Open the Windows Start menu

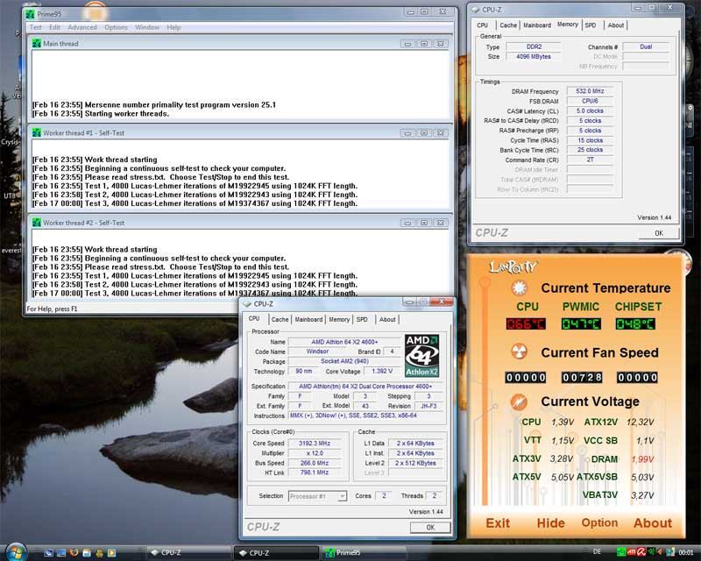pyautogui.click(x=16, y=552)
